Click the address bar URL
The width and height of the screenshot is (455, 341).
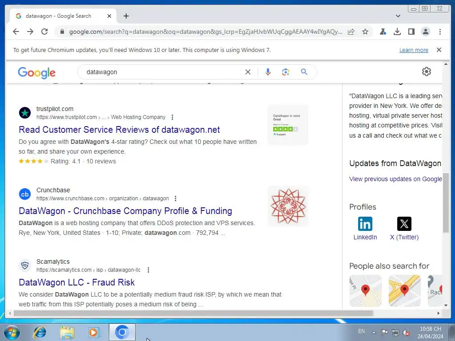point(205,32)
